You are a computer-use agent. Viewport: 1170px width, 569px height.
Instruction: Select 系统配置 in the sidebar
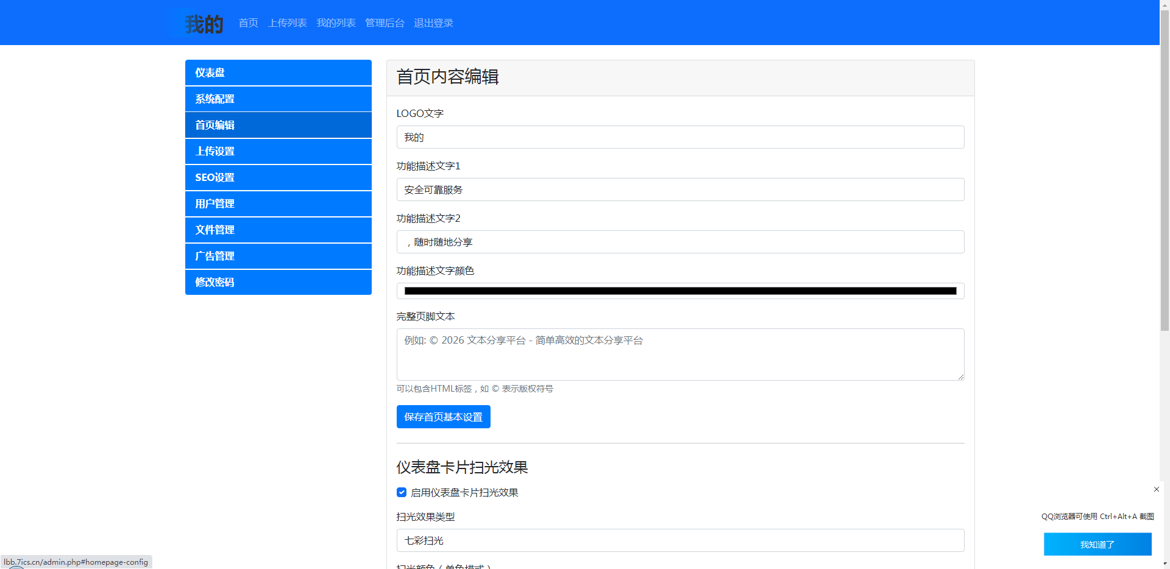(278, 99)
